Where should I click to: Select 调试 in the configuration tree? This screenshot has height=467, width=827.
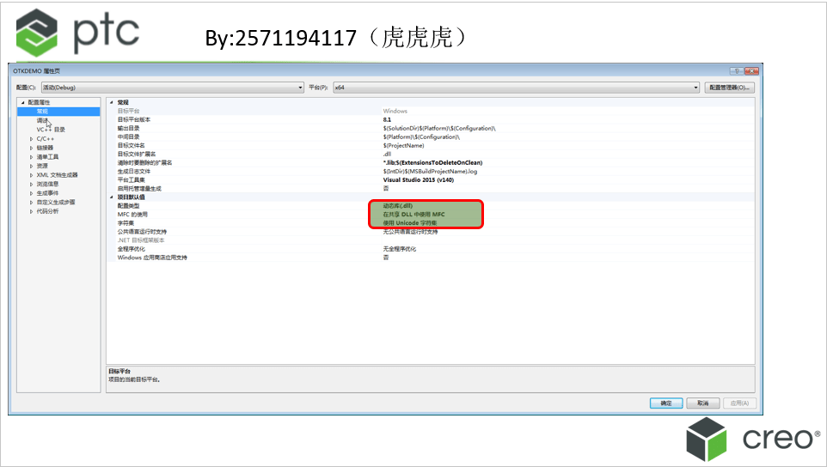42,120
